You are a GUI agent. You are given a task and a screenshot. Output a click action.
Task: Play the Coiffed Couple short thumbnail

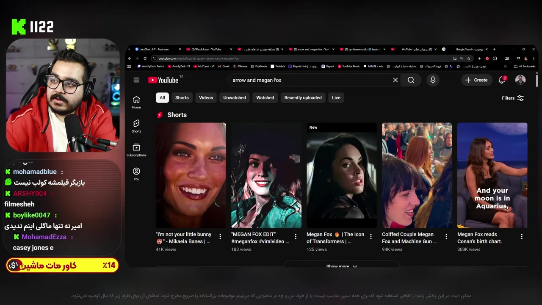point(417,175)
